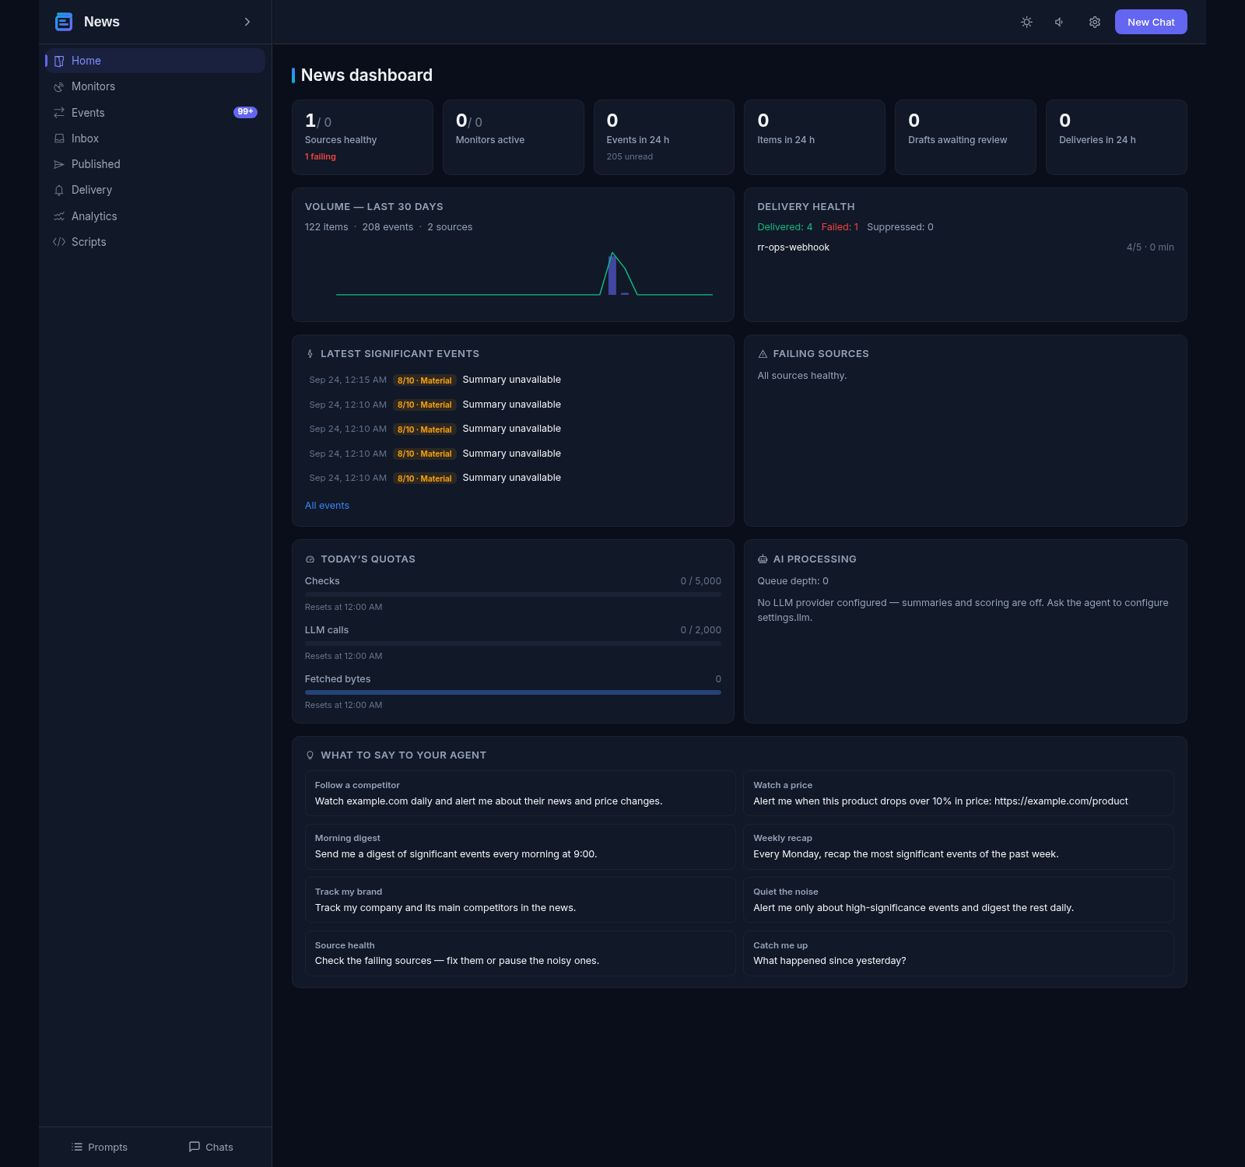Click the volume chart spike bar
The image size is (1245, 1167).
[x=612, y=275]
